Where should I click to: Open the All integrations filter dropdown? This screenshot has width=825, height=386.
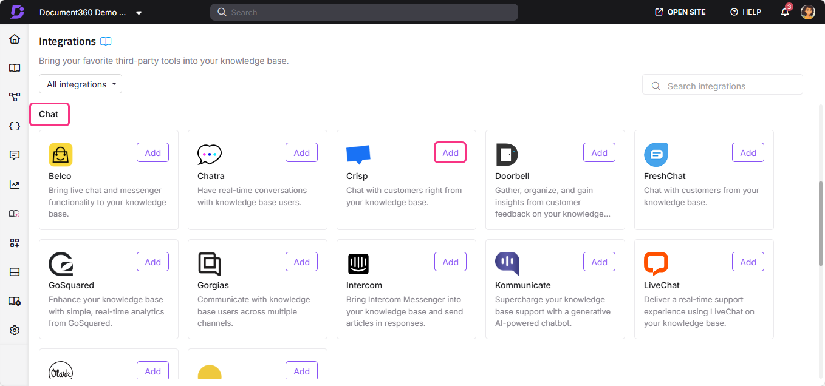[x=80, y=84]
